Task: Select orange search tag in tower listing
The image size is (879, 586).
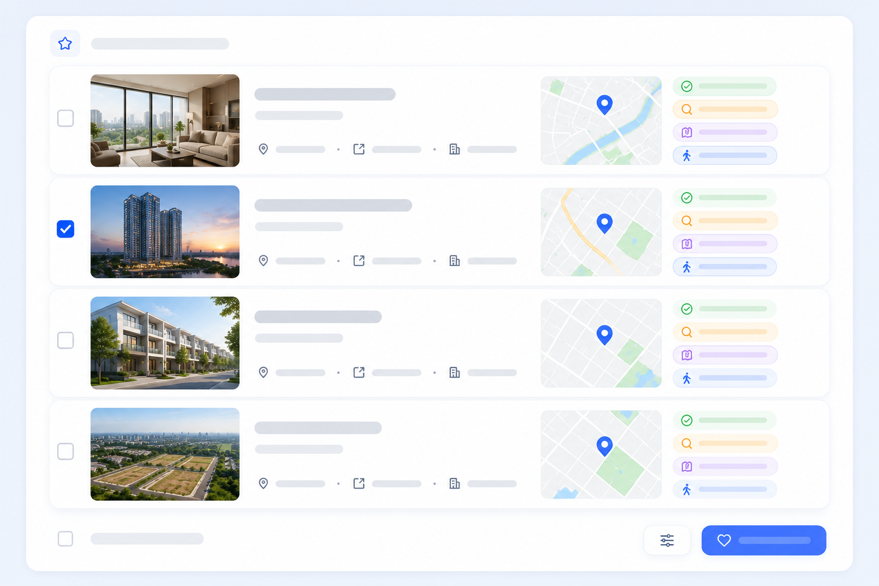Action: (x=725, y=221)
